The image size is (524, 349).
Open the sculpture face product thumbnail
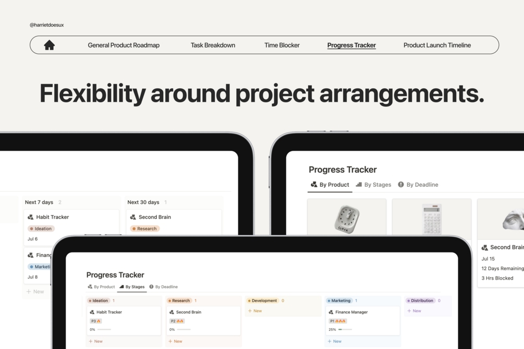[513, 219]
